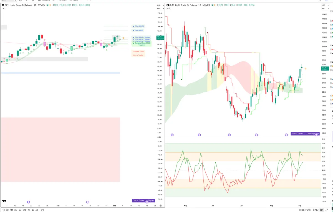Toggle SET settlement-as-close option

click(x=322, y=210)
